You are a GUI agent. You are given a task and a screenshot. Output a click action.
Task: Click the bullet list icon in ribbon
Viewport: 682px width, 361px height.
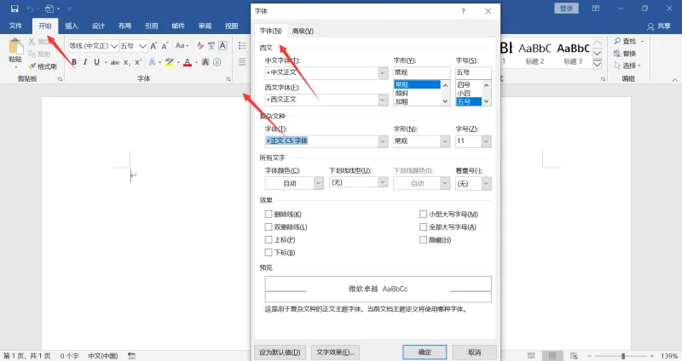(243, 46)
